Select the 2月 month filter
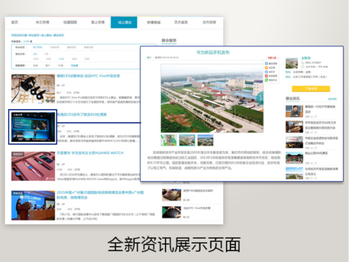 click(x=35, y=54)
